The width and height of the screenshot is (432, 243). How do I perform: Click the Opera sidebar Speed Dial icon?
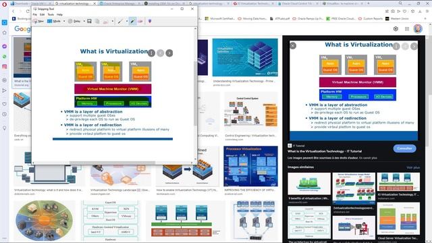coord(5,22)
